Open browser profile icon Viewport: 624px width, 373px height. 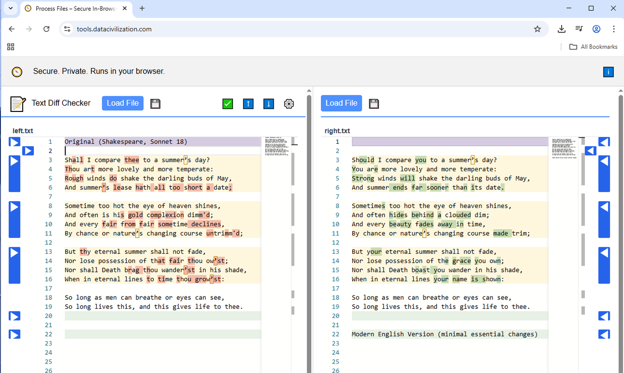(596, 29)
